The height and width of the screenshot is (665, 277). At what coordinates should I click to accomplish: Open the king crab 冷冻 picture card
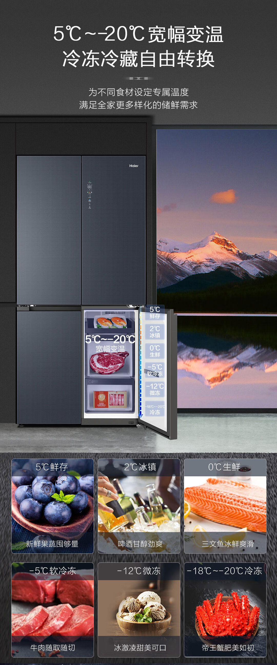(225, 609)
